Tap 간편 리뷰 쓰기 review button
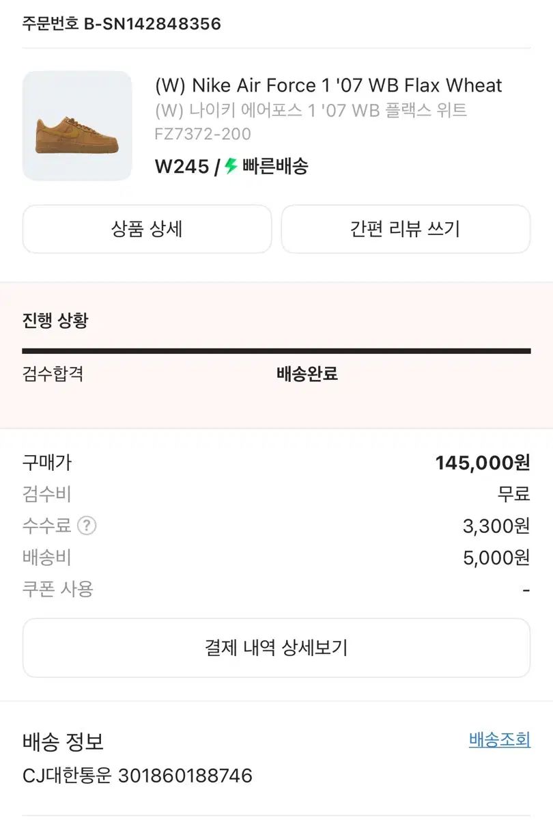This screenshot has height=820, width=553. (x=406, y=229)
